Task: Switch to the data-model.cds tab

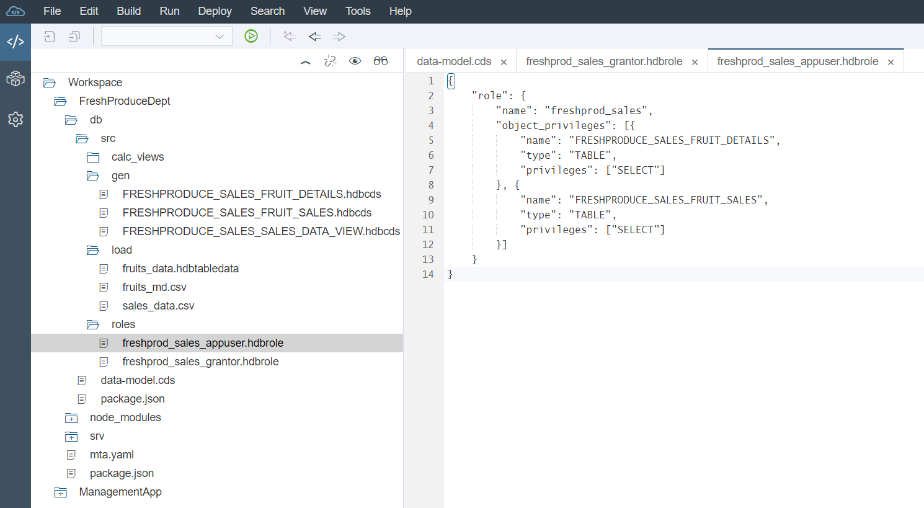Action: point(455,61)
